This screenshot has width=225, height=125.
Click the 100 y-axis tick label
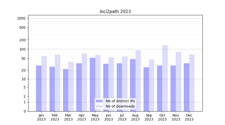[22, 49]
